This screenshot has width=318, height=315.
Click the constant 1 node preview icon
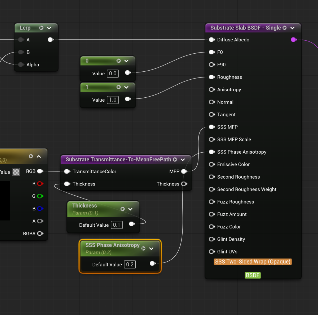click(118, 87)
